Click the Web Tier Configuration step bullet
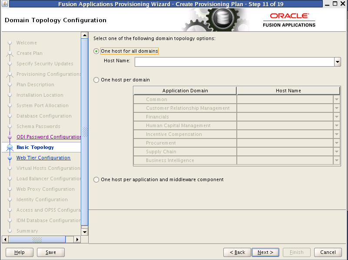Viewport: 348px width, 260px height. [10, 158]
